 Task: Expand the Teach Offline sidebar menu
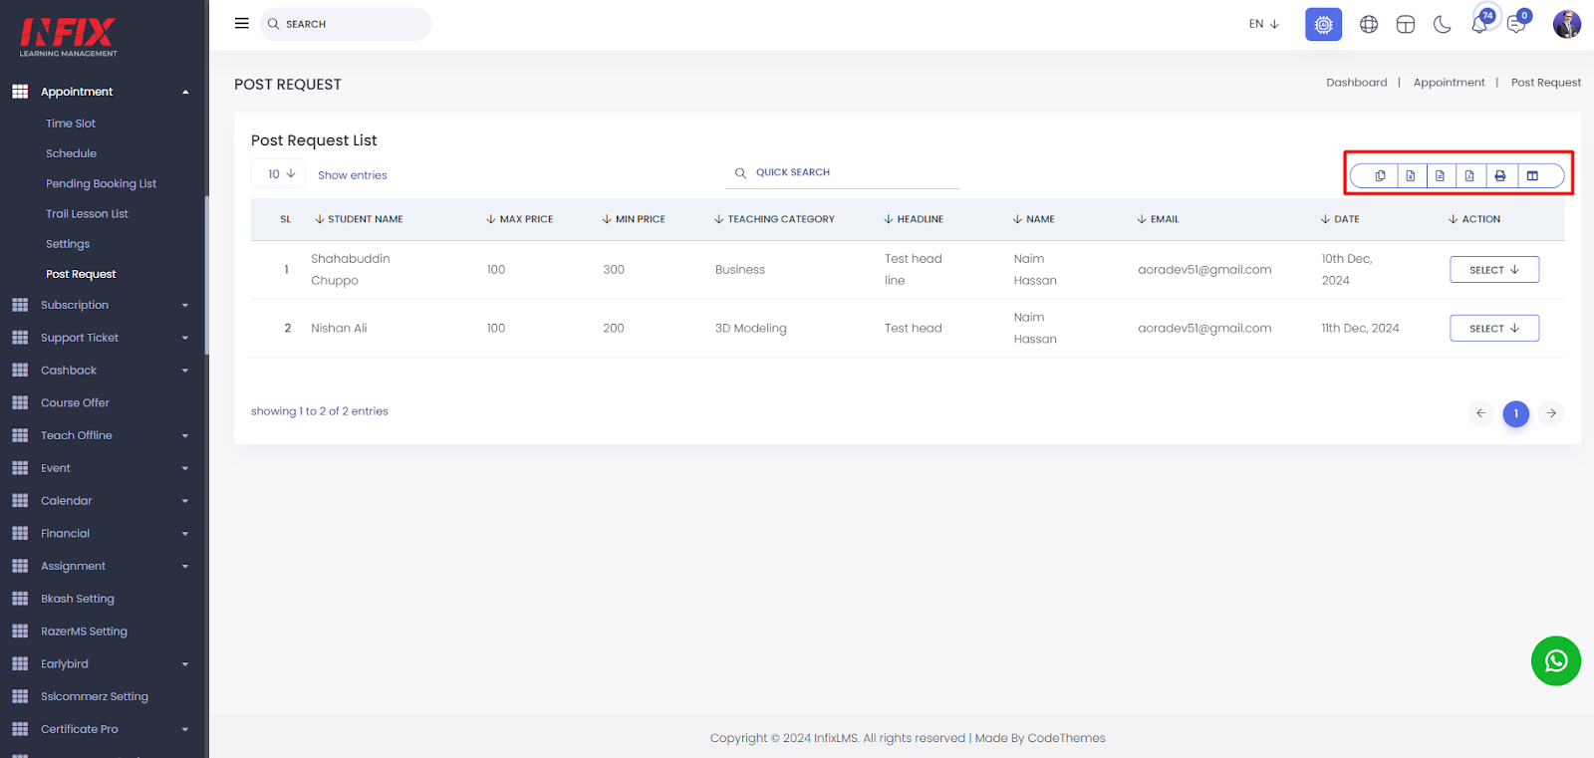pos(101,435)
